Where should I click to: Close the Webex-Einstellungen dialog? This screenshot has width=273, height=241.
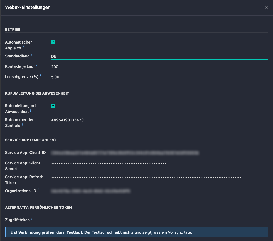pyautogui.click(x=266, y=8)
